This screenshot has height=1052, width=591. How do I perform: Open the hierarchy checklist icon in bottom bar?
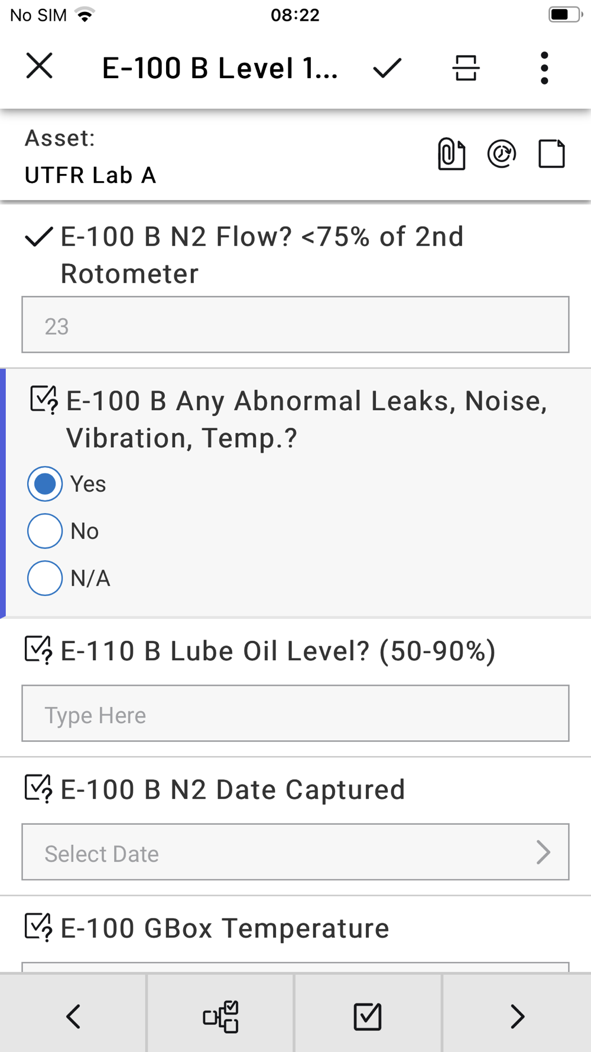[x=220, y=1016]
